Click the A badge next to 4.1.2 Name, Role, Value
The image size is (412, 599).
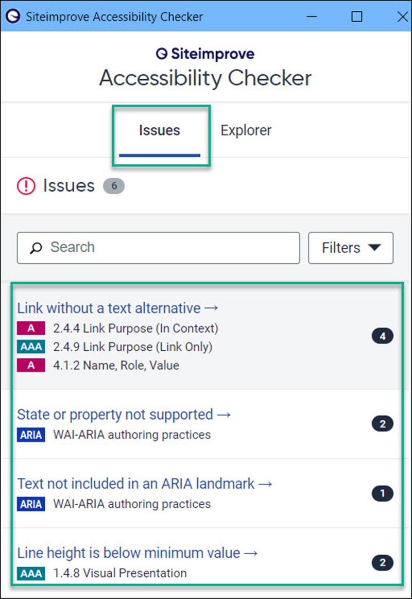coord(31,365)
